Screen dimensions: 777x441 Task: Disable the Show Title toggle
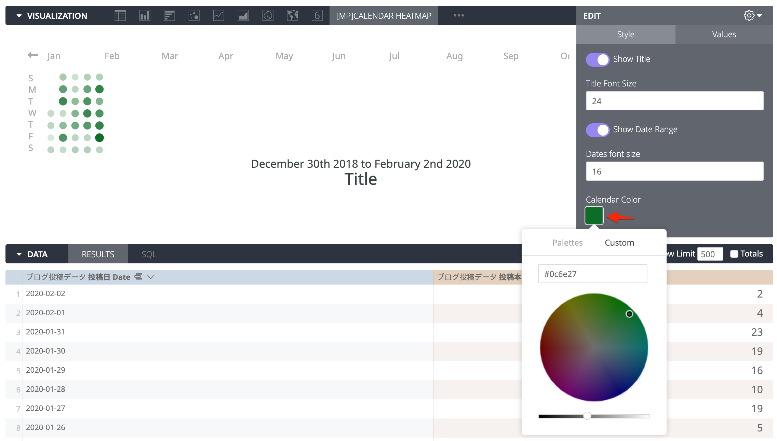(x=597, y=59)
